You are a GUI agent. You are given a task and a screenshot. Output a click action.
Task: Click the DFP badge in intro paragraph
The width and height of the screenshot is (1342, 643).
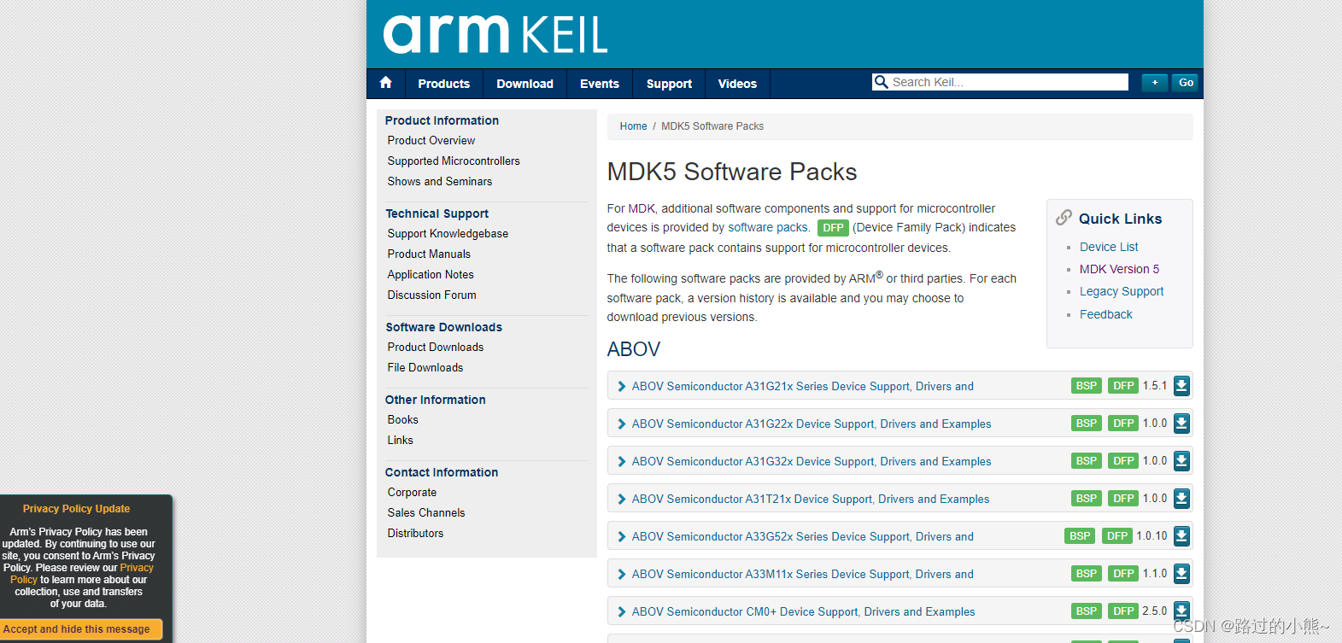(833, 228)
